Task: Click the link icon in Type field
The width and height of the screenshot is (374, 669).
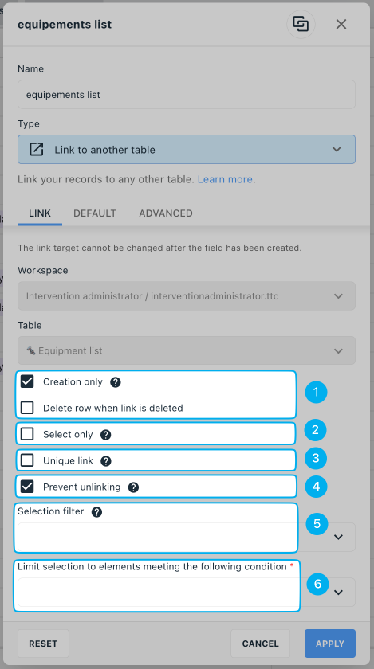Action: (37, 150)
